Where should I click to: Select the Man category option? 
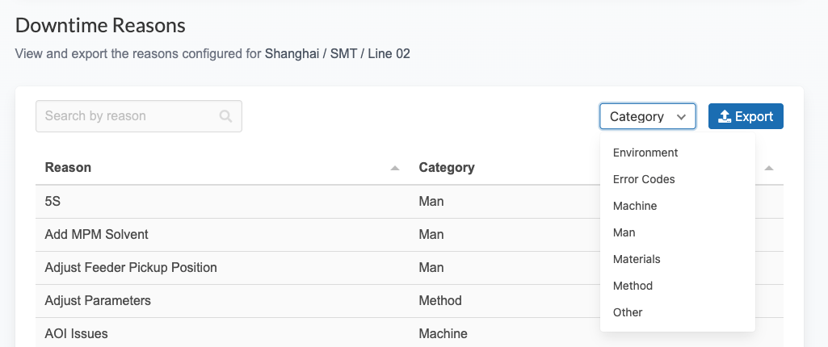624,232
